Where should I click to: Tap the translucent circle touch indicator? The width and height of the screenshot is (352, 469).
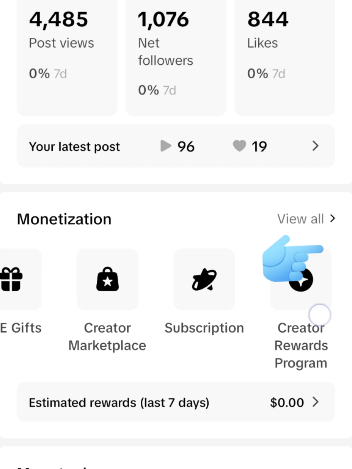pos(320,315)
